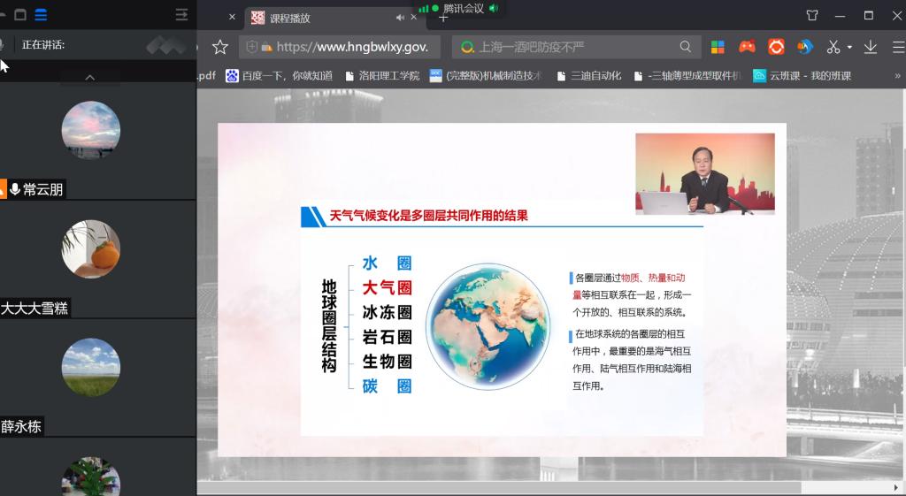
Task: Expand the scissors tool dropdown arrow
Action: tap(849, 47)
